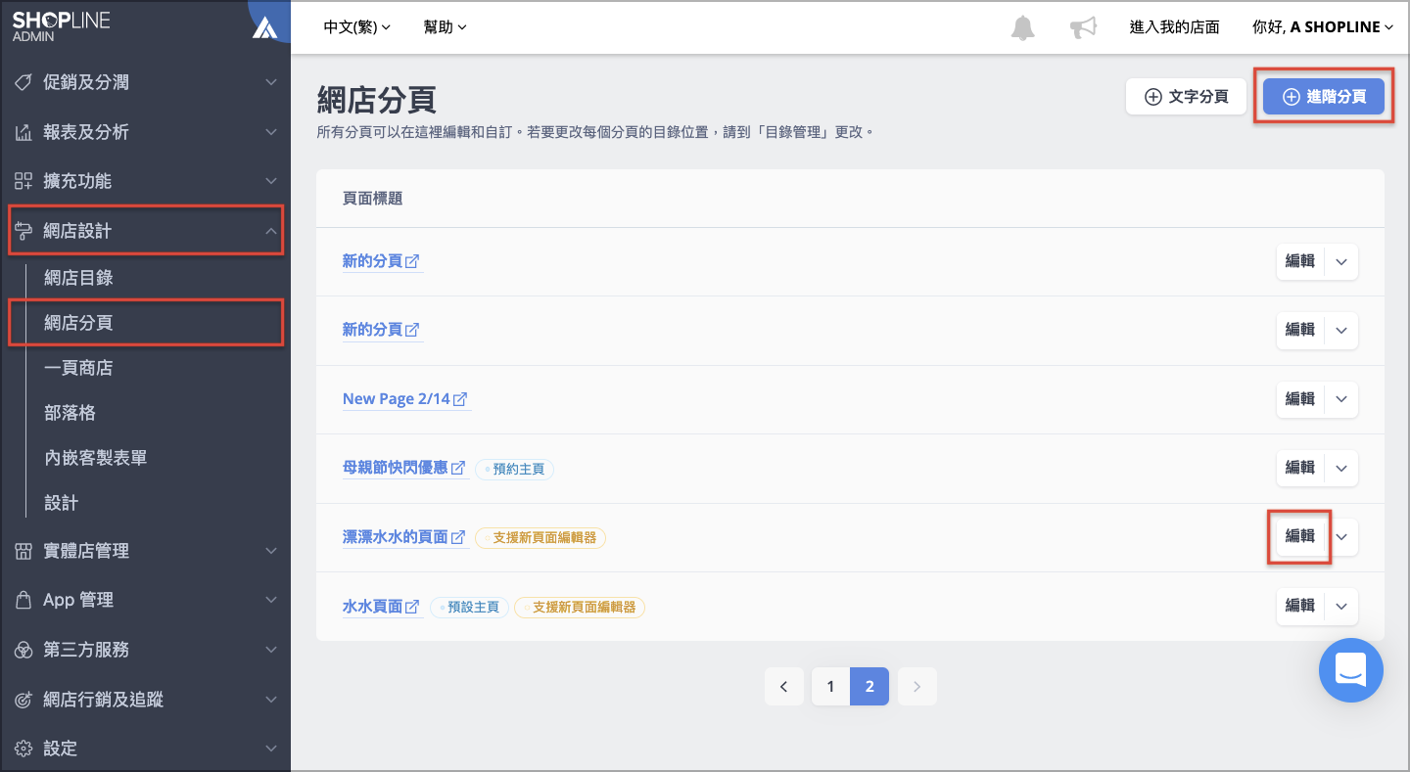Go to previous page with left arrow
The height and width of the screenshot is (772, 1410).
click(x=784, y=687)
